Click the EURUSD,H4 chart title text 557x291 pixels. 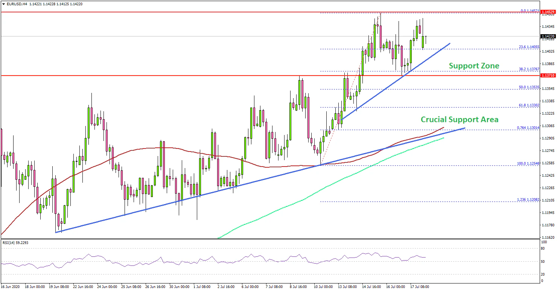[x=14, y=4]
